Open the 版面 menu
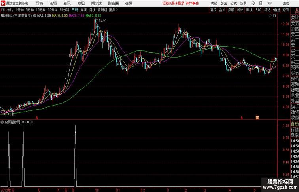This screenshot has height=192, width=299. coord(224,3)
